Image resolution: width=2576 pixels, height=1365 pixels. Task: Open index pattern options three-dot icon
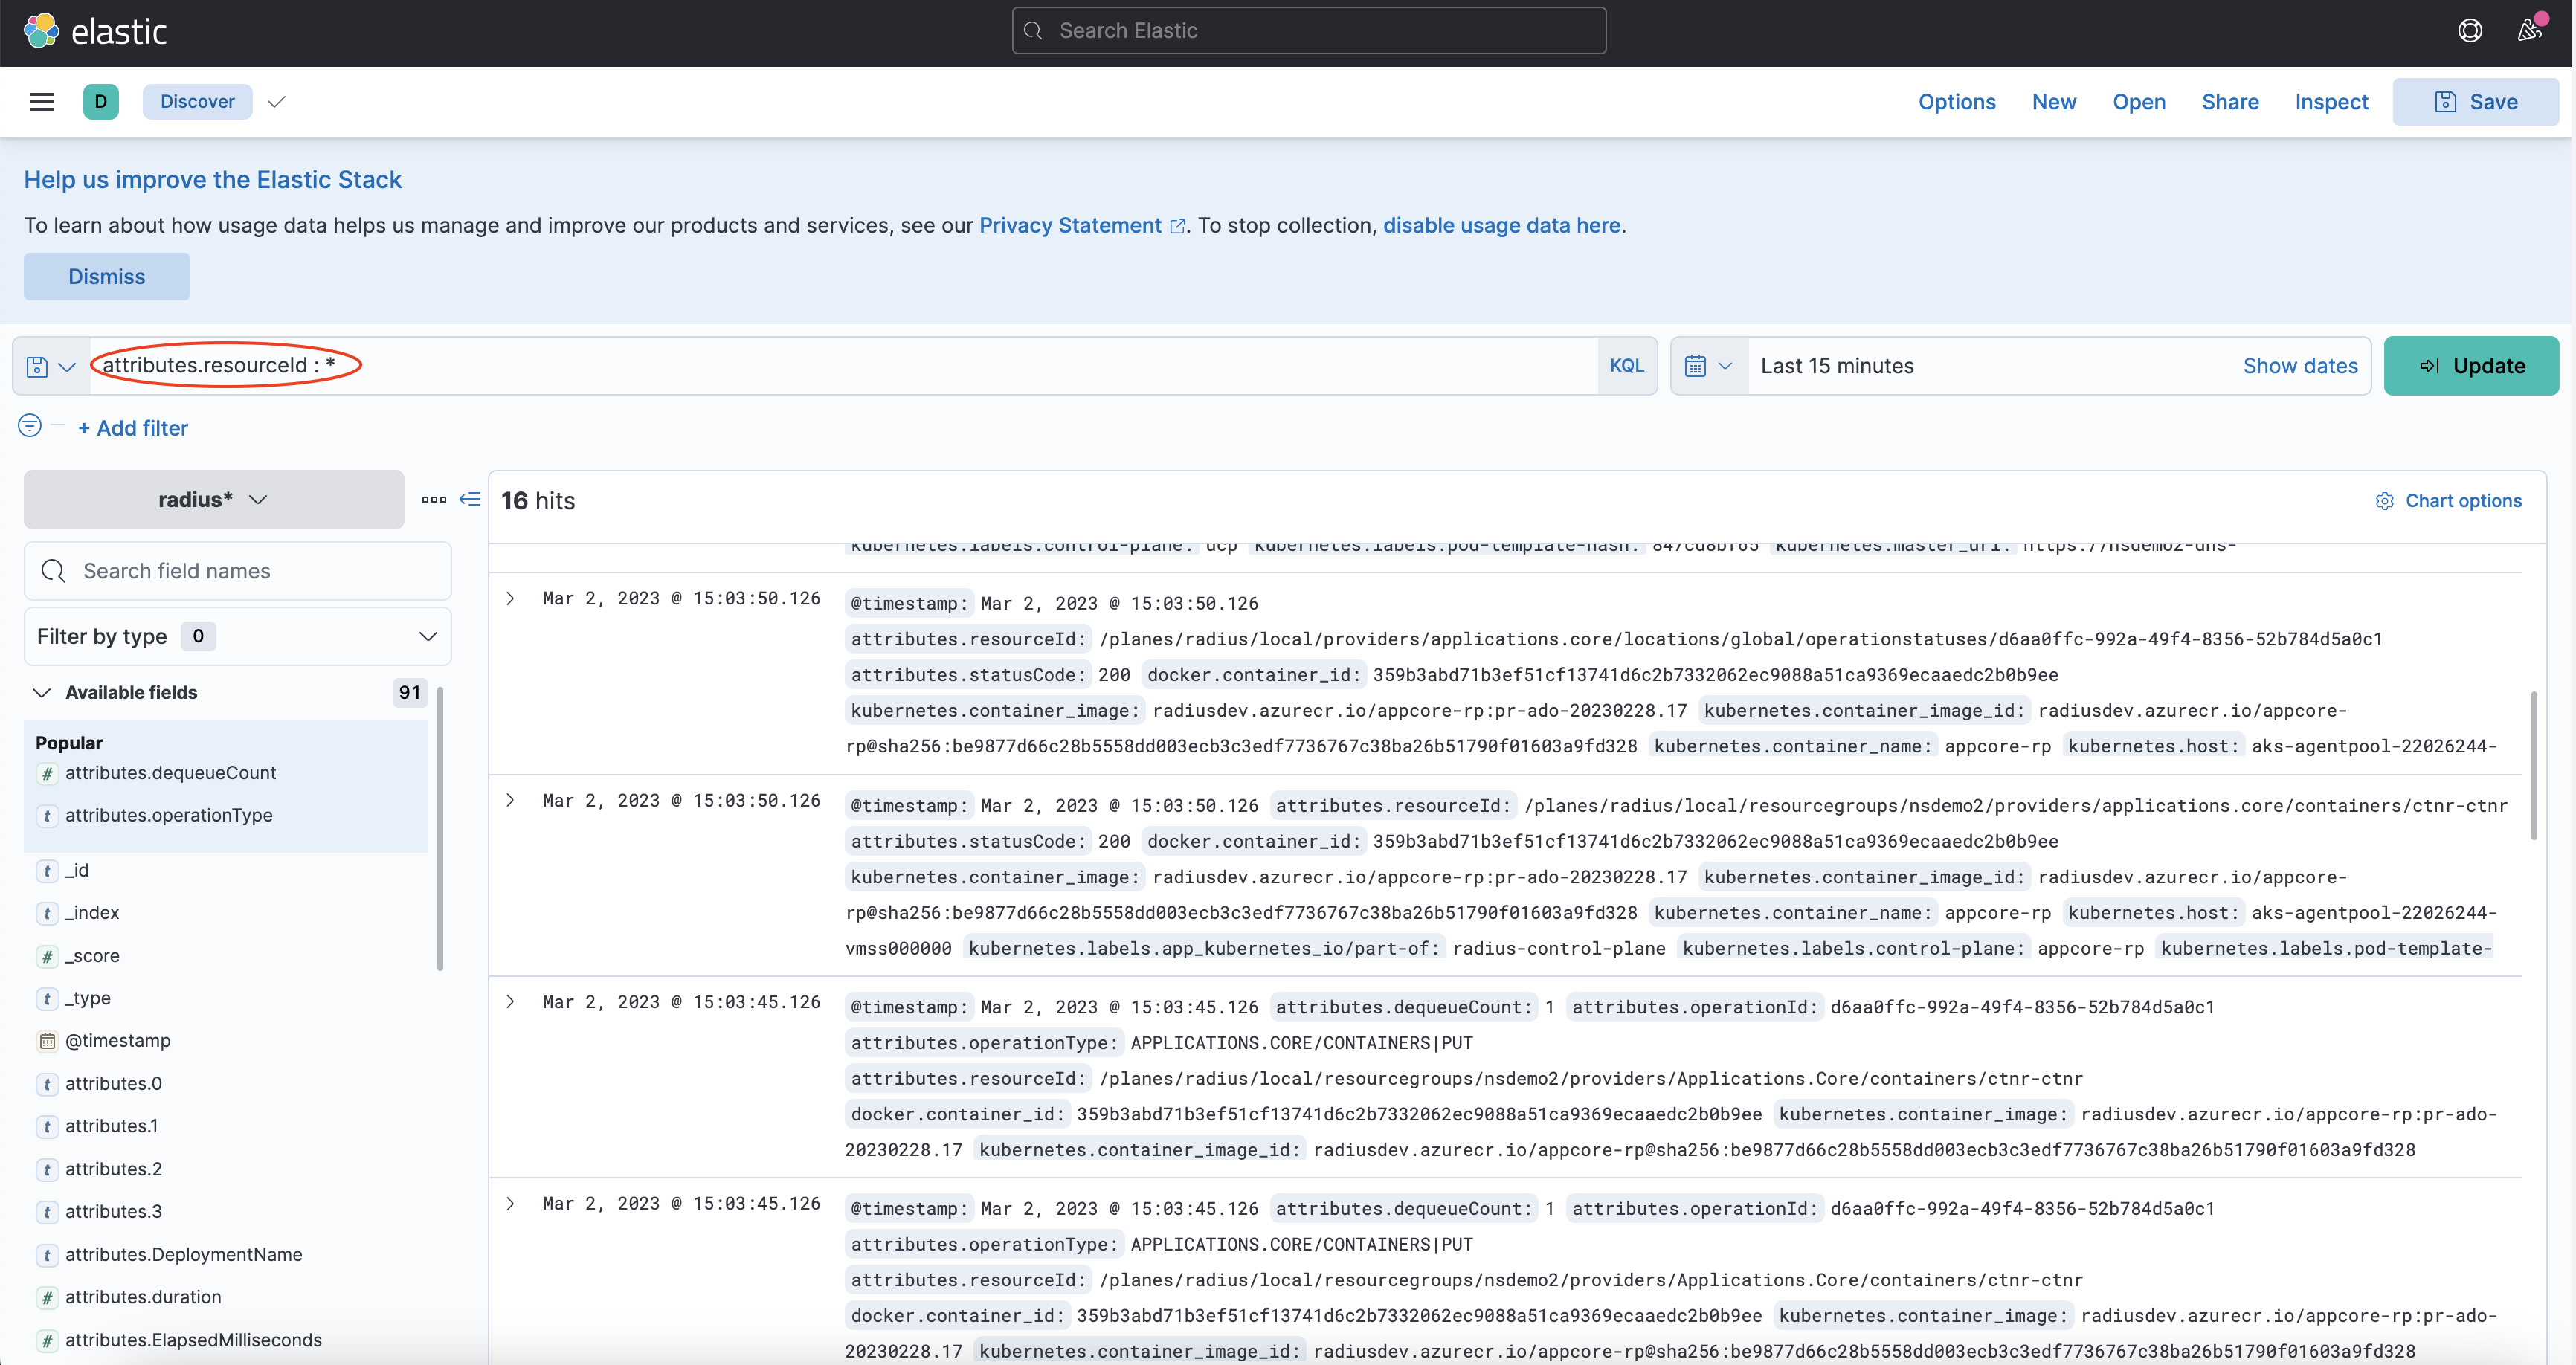(434, 499)
